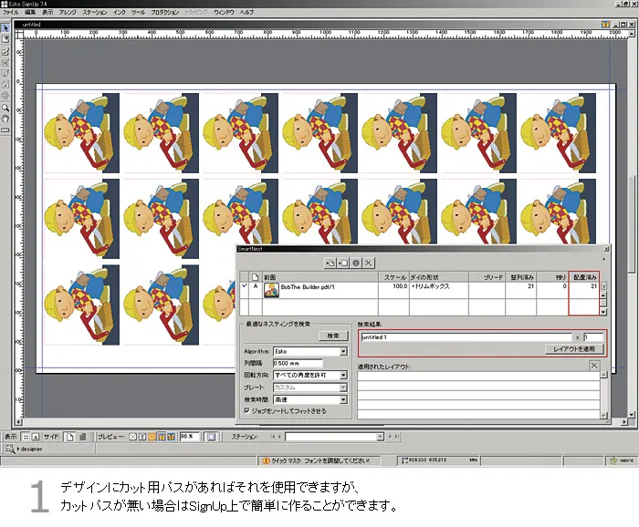Toggle checkmark for BobThe Builder.pdf row

[244, 286]
